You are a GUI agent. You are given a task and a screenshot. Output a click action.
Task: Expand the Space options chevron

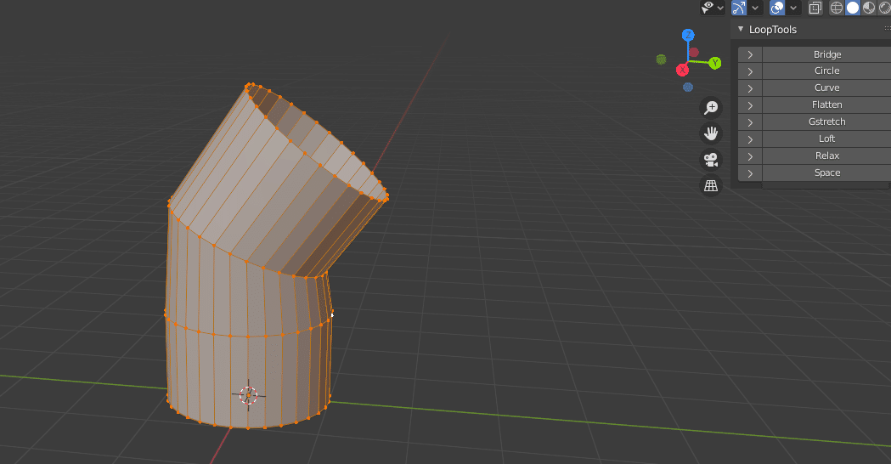coord(750,173)
